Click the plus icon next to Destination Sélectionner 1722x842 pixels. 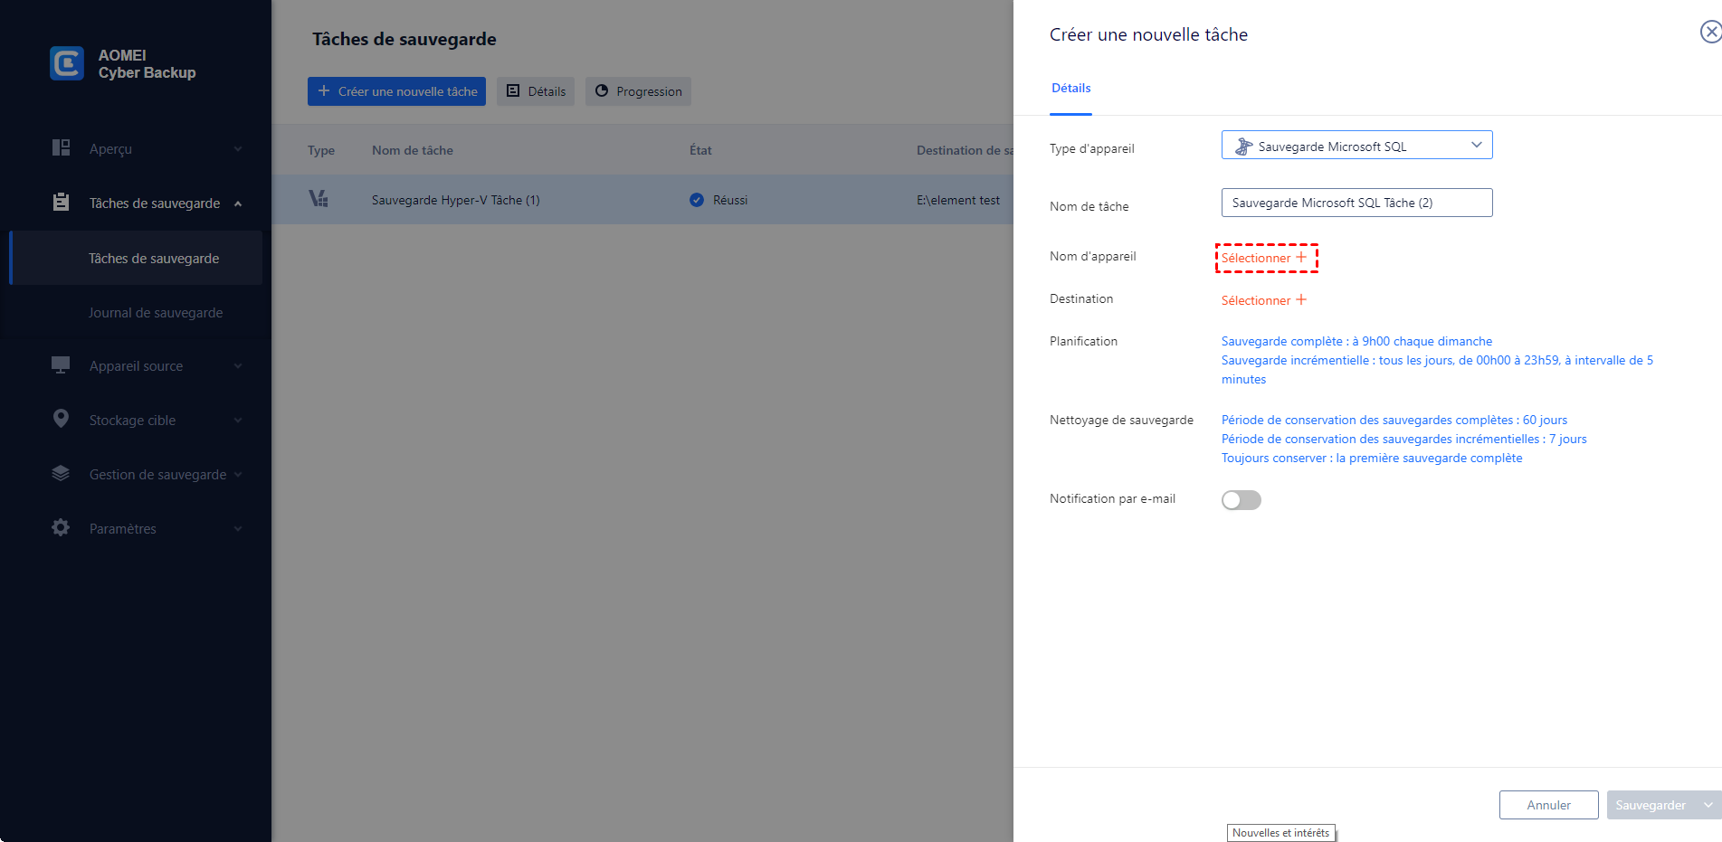coord(1301,299)
